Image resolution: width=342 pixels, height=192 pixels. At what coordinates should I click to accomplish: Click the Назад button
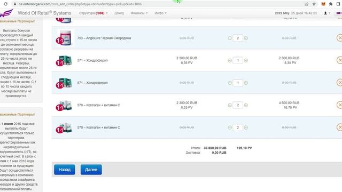click(65, 170)
